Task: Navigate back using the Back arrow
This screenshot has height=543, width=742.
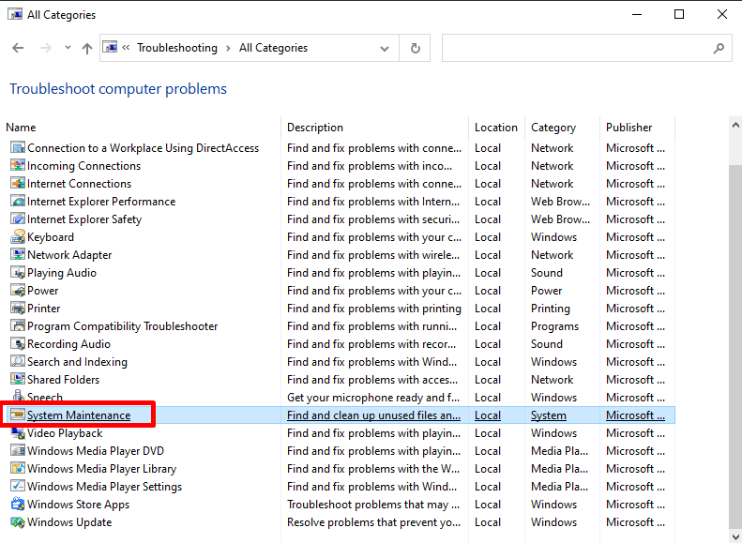Action: pos(18,48)
